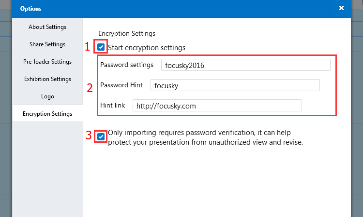Focus the Password Hint text field

pos(235,85)
